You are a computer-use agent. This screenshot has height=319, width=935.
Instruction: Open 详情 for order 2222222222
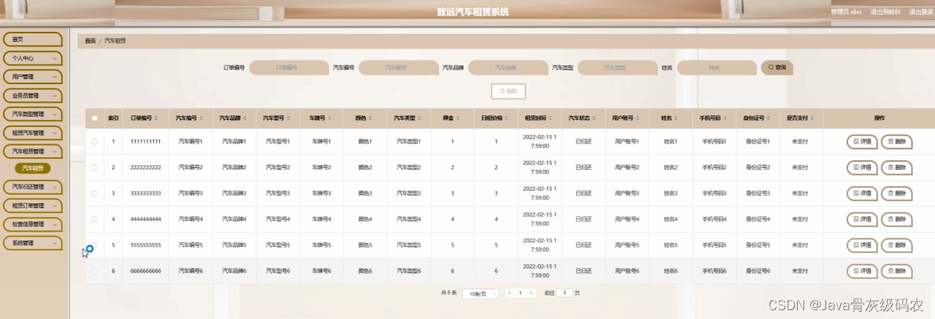(x=862, y=168)
